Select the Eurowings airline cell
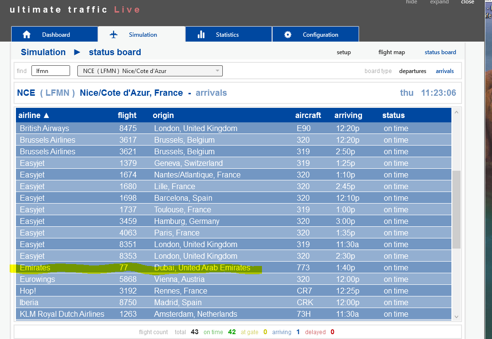 37,280
